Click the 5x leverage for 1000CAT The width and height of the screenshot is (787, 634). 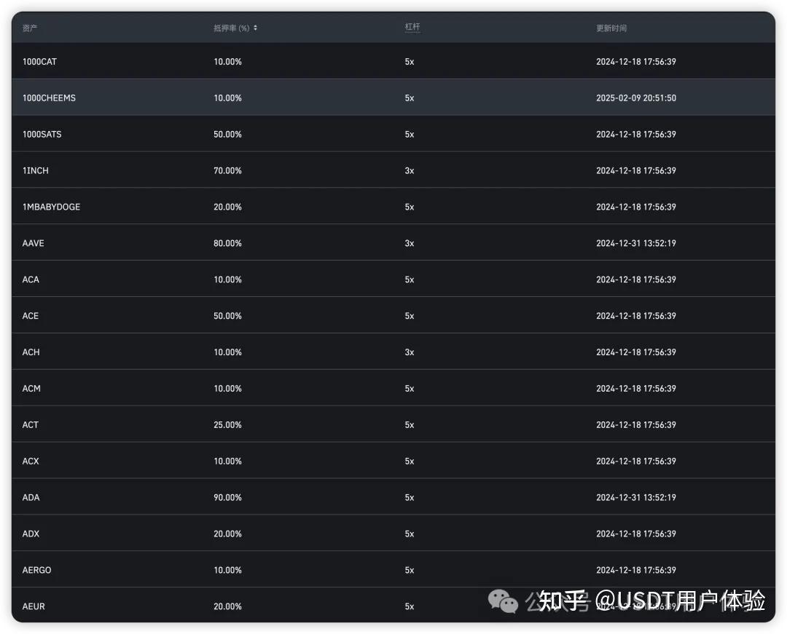coord(410,62)
